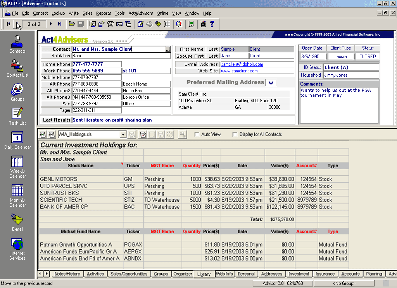Click the Home Phone field
This screenshot has height=288, width=397.
coord(97,64)
